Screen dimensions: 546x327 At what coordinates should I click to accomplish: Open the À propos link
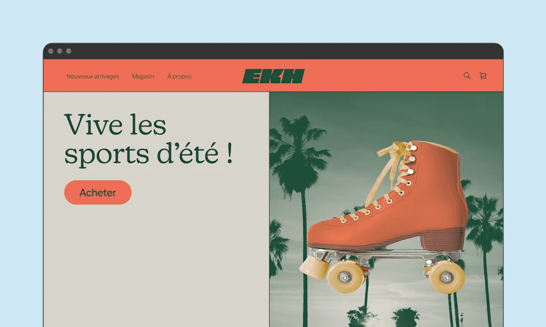(x=179, y=76)
